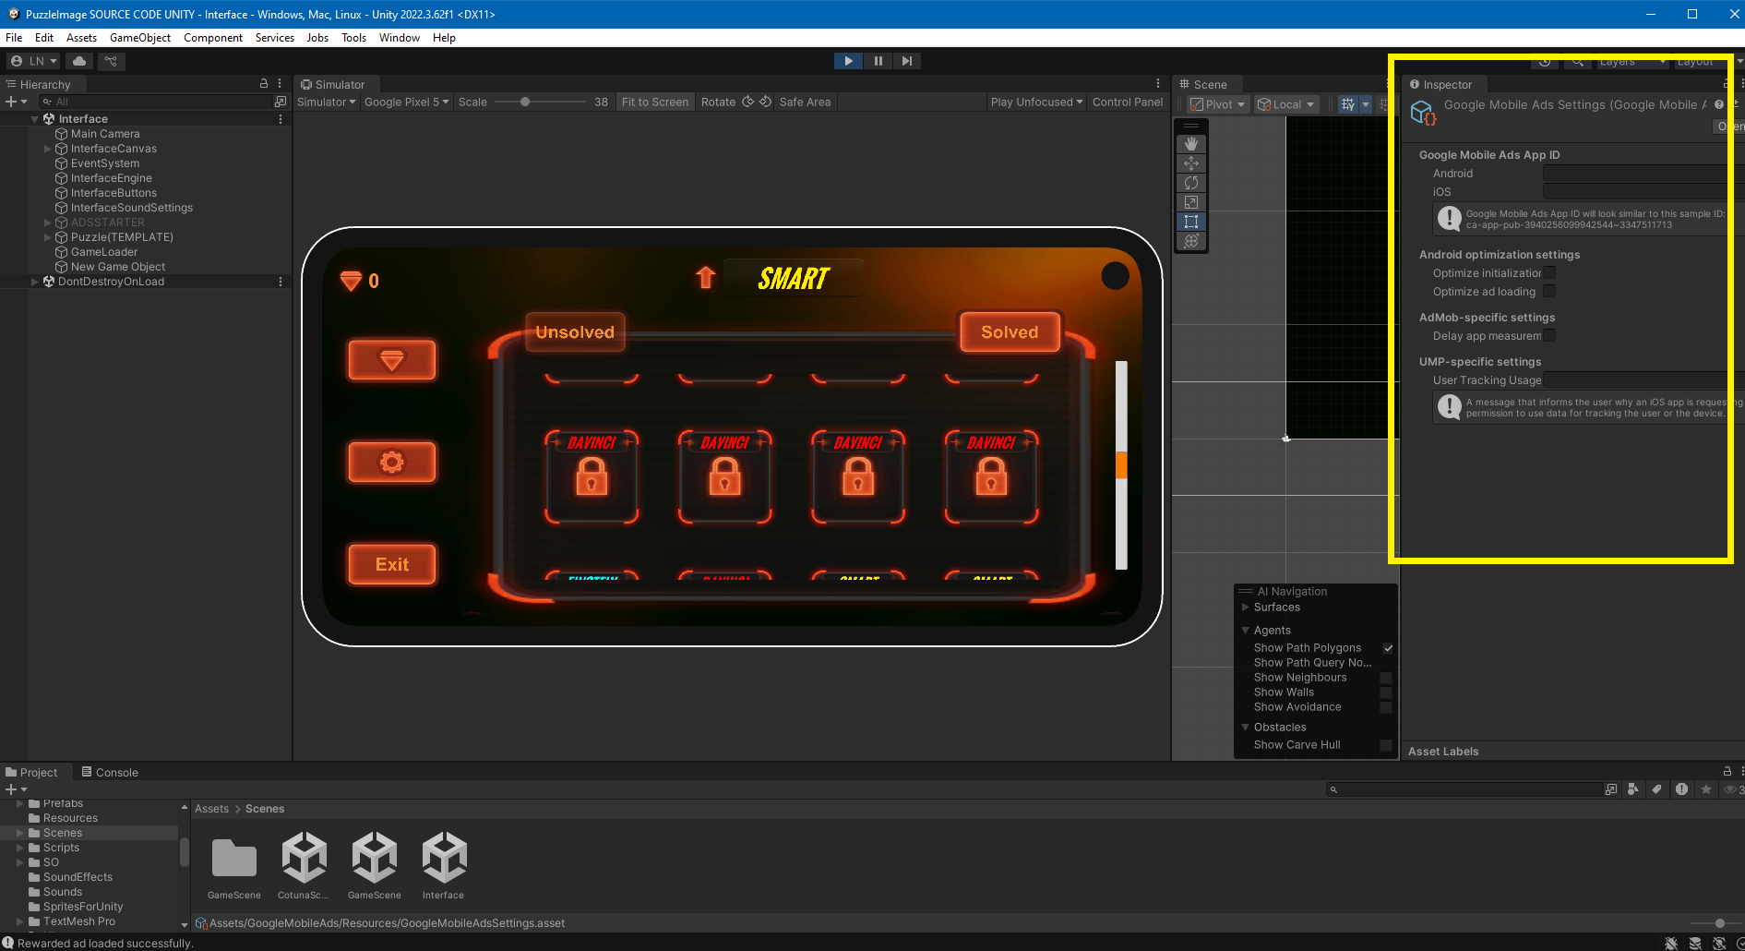Select the Rotate tool in Scene view

(1191, 183)
